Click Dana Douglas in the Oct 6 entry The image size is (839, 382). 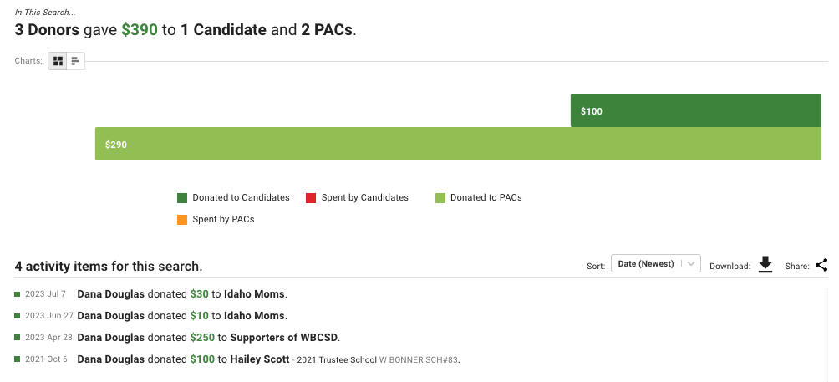(111, 359)
